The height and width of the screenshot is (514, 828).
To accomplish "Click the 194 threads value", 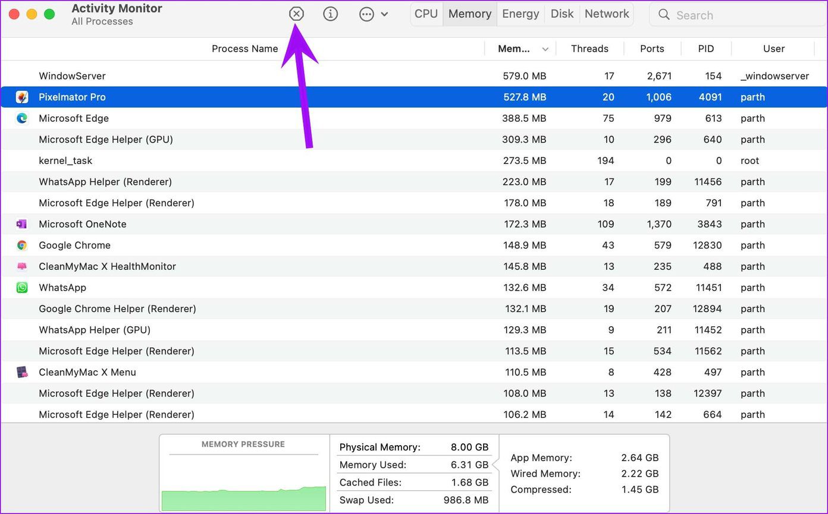I will [x=605, y=160].
